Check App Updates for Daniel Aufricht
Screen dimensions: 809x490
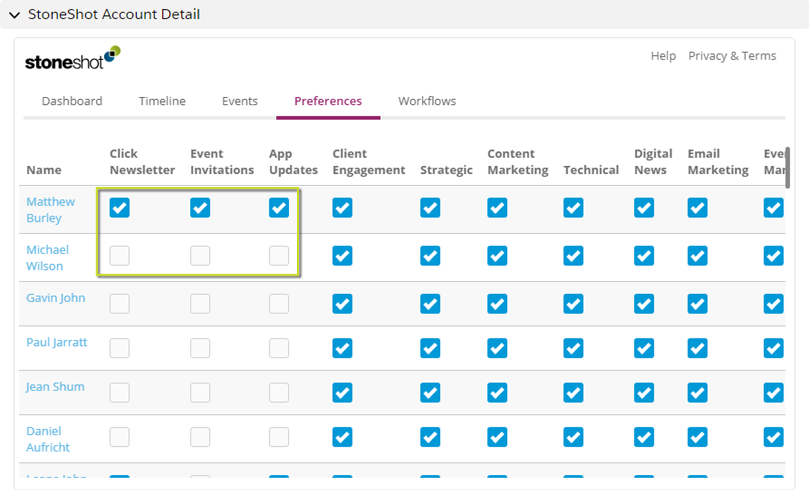[279, 437]
